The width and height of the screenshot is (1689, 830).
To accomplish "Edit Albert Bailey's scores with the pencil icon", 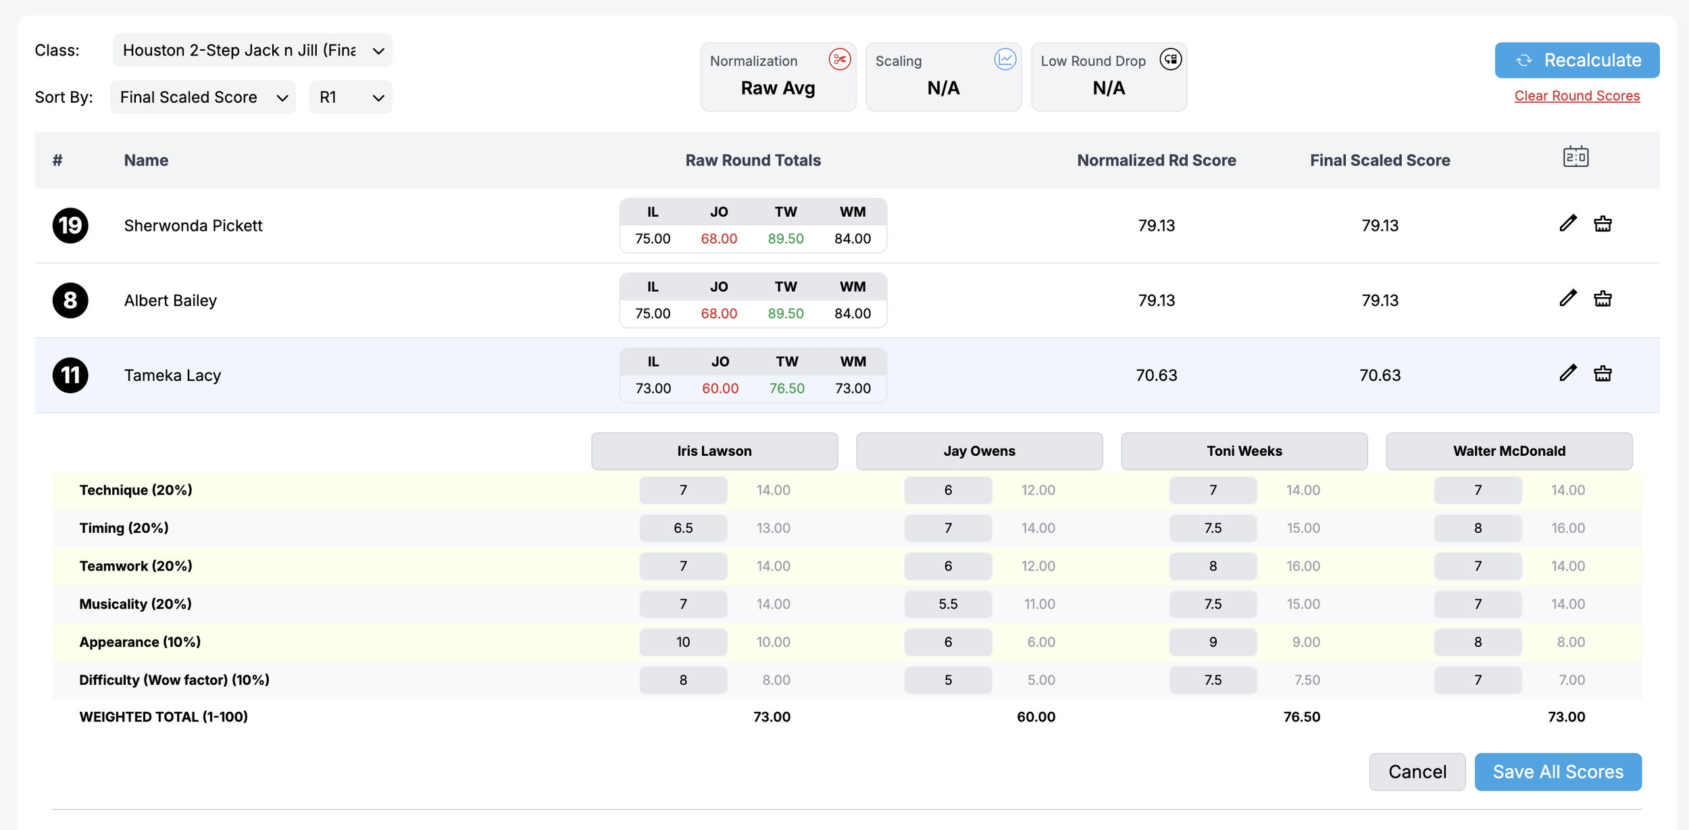I will tap(1568, 298).
